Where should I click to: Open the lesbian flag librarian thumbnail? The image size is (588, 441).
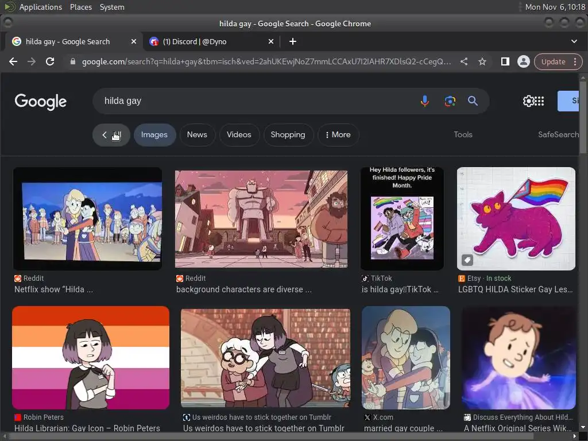(x=91, y=357)
